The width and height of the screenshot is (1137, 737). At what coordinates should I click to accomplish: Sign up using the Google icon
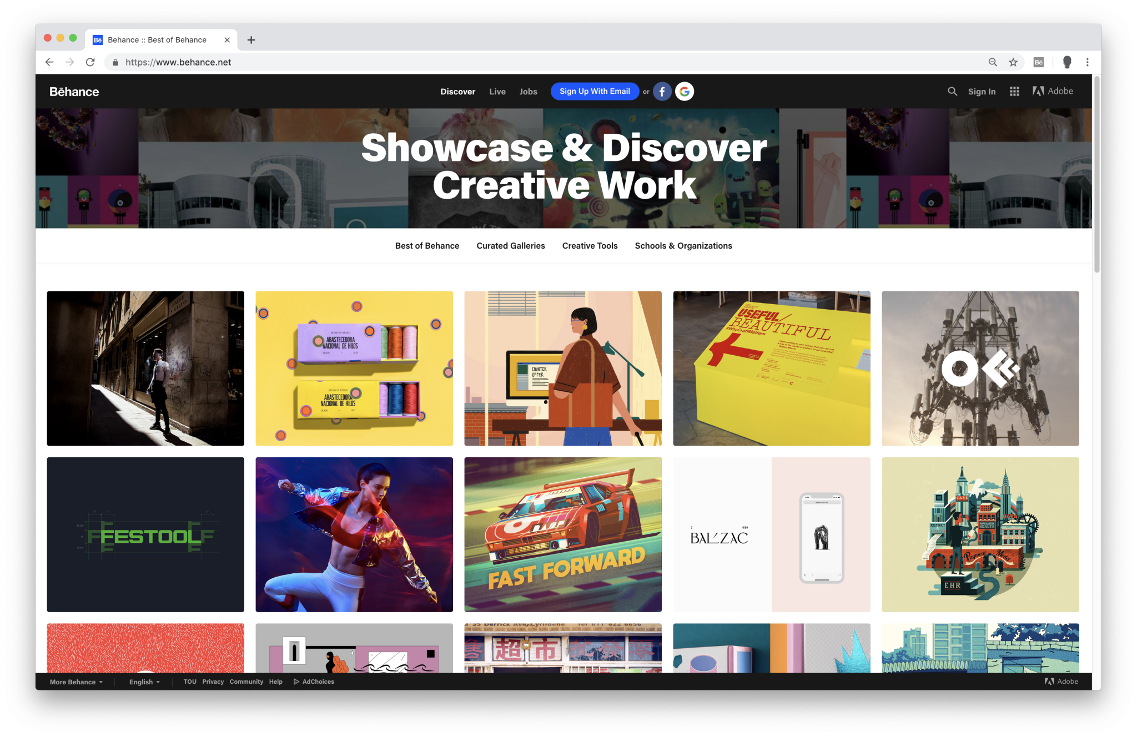[x=685, y=91]
